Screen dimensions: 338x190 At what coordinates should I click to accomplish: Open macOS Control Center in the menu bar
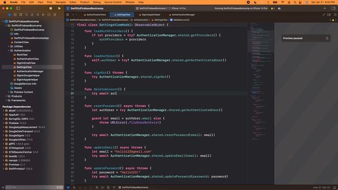coord(301,2)
